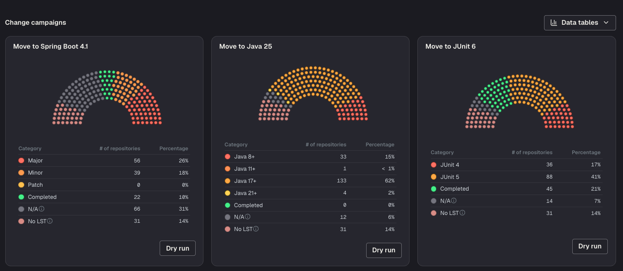Click the 26% percentage for Major

[183, 161]
